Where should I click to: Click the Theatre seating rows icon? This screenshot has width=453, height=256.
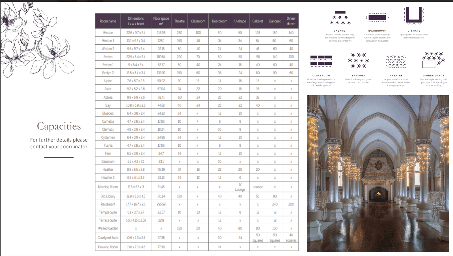(x=396, y=62)
